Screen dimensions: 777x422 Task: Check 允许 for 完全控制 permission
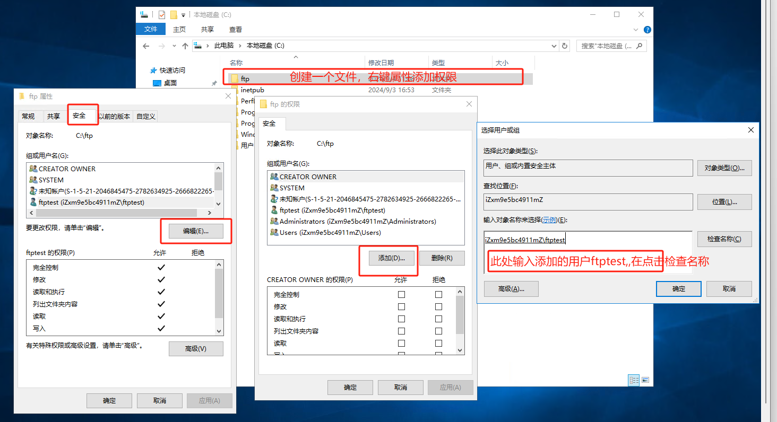coord(401,294)
